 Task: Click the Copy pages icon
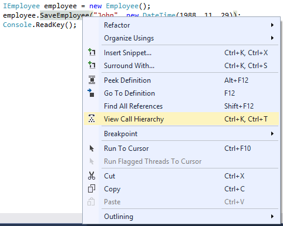point(92,188)
